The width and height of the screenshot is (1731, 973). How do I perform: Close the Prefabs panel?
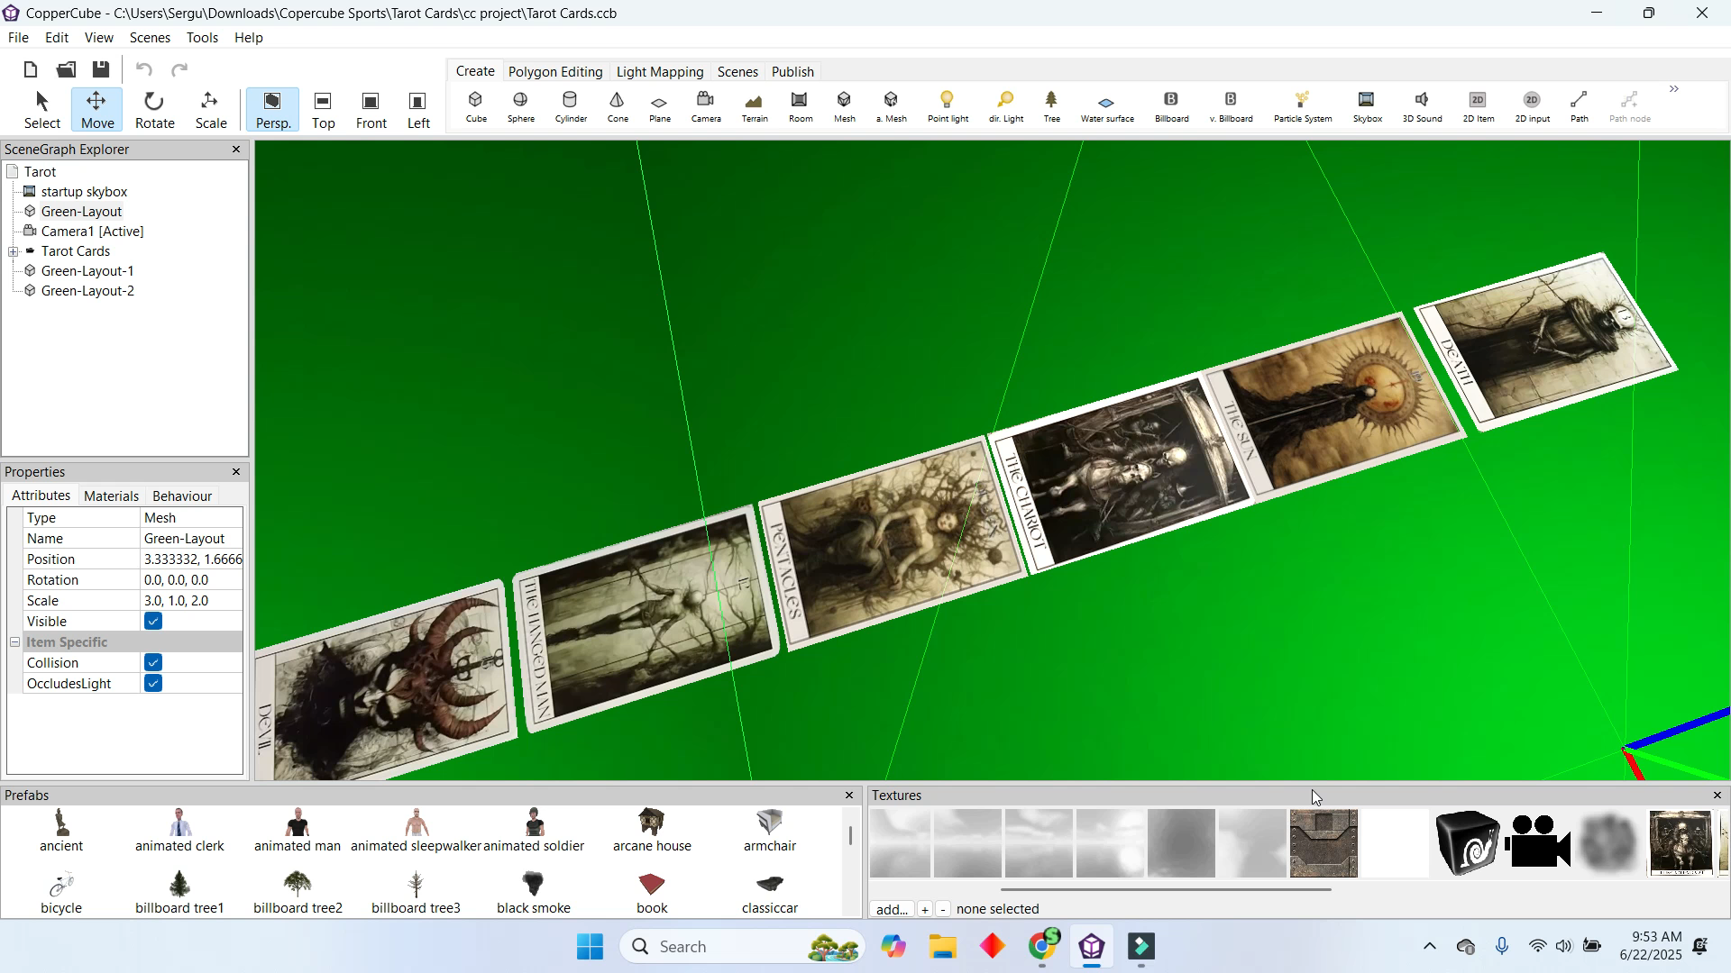849,796
